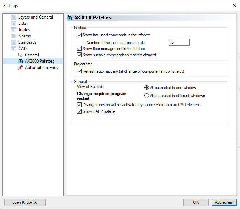Click the Automatic menus pin icon
Viewport: 240px width, 209px height.
(x=20, y=67)
